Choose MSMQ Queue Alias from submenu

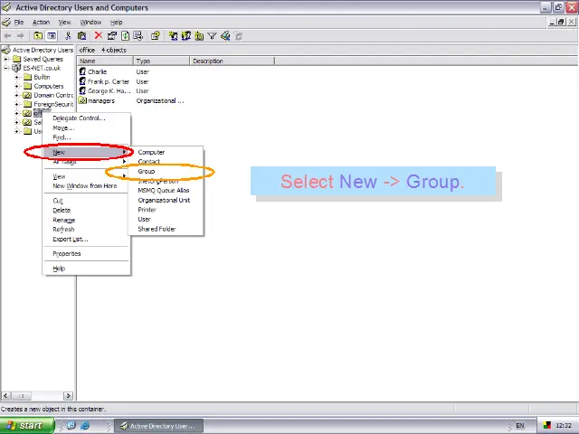[x=166, y=191]
